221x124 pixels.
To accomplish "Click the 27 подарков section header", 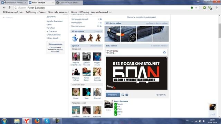I will click(x=87, y=31).
